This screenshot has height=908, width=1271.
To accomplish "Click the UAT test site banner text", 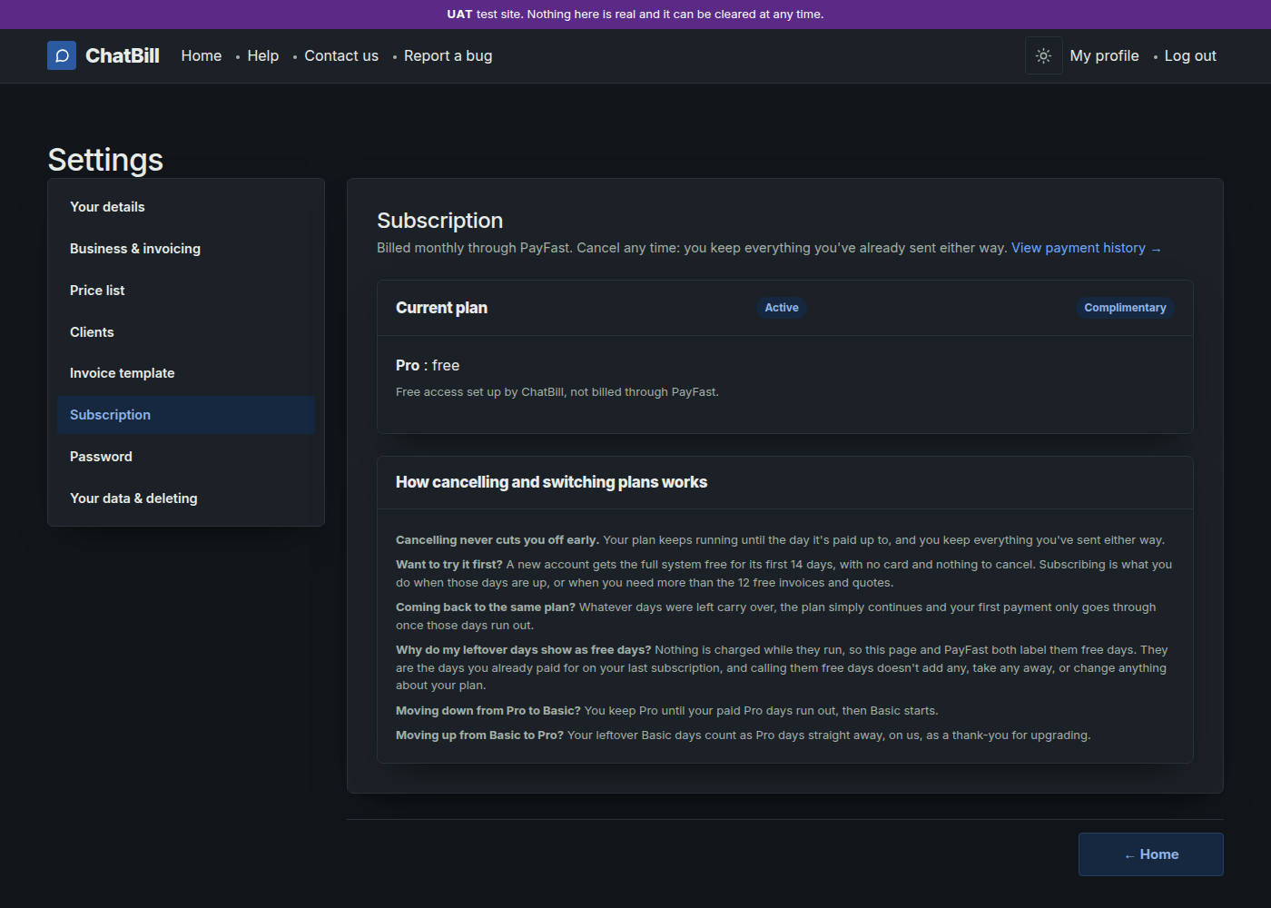I will (x=635, y=15).
